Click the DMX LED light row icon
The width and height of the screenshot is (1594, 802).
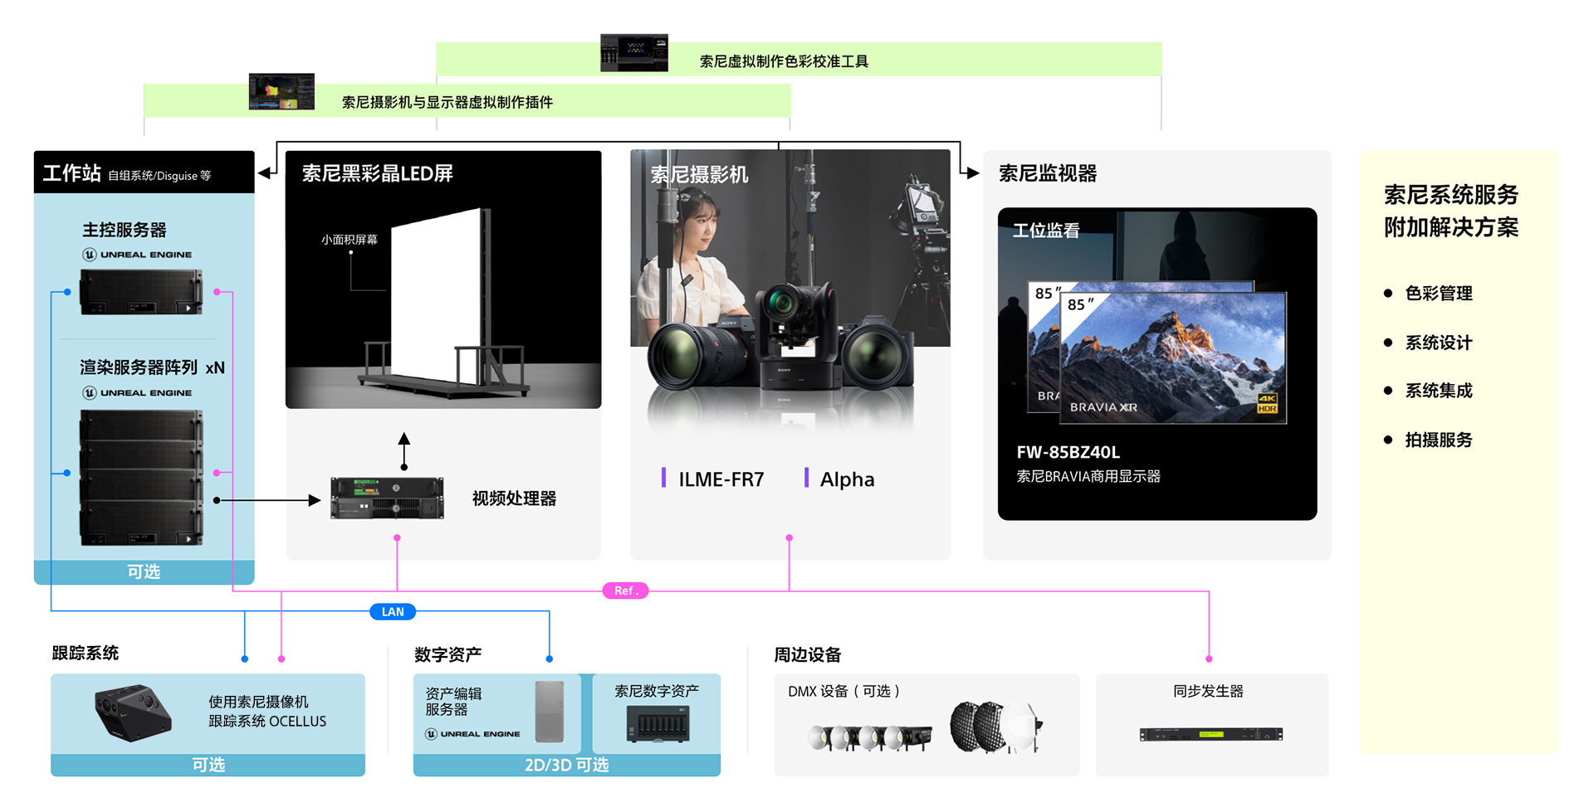tap(868, 736)
